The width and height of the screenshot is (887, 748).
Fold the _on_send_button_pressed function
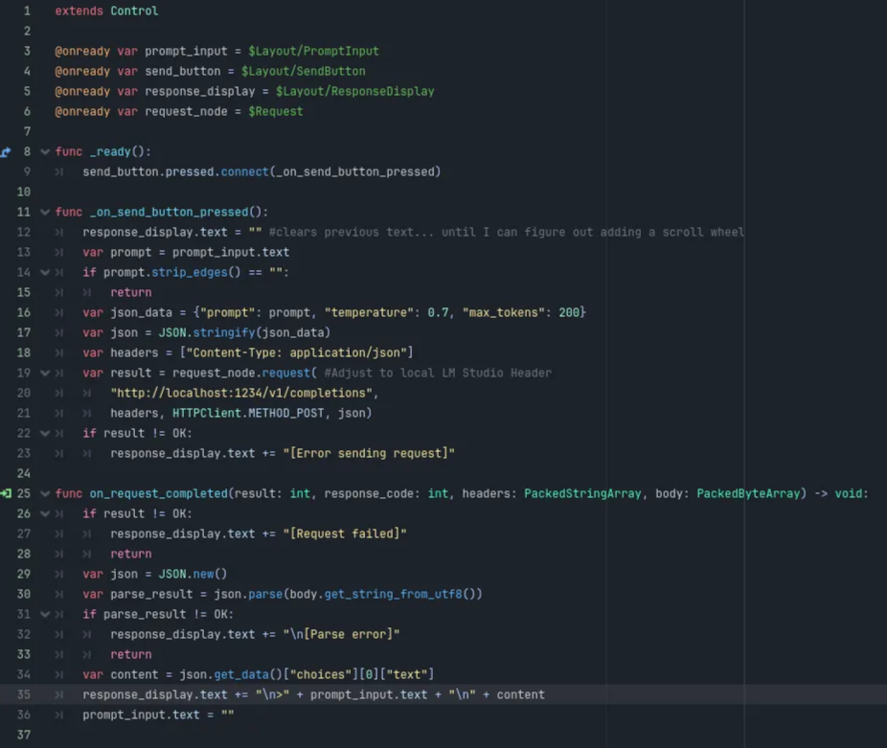click(44, 212)
